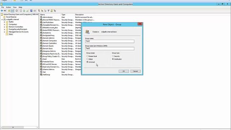Open filter options with the funnel icon
This screenshot has height=130, width=231.
coord(48,11)
